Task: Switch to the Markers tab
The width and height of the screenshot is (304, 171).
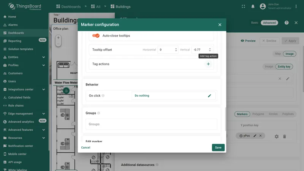Action: [242, 114]
